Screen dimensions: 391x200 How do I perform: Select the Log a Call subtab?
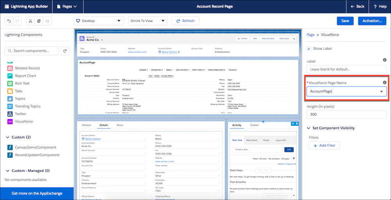(280, 141)
